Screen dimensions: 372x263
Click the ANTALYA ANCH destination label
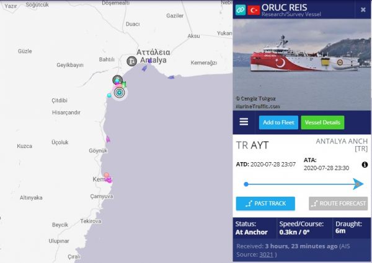[x=342, y=145]
